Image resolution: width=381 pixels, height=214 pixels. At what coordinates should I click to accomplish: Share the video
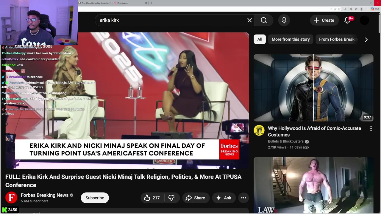coord(195,198)
